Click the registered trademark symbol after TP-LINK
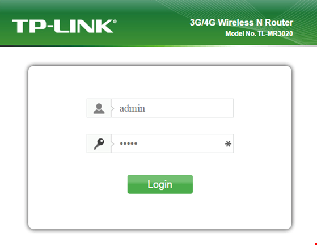Viewport: 317px width, 245px height. 115,22
